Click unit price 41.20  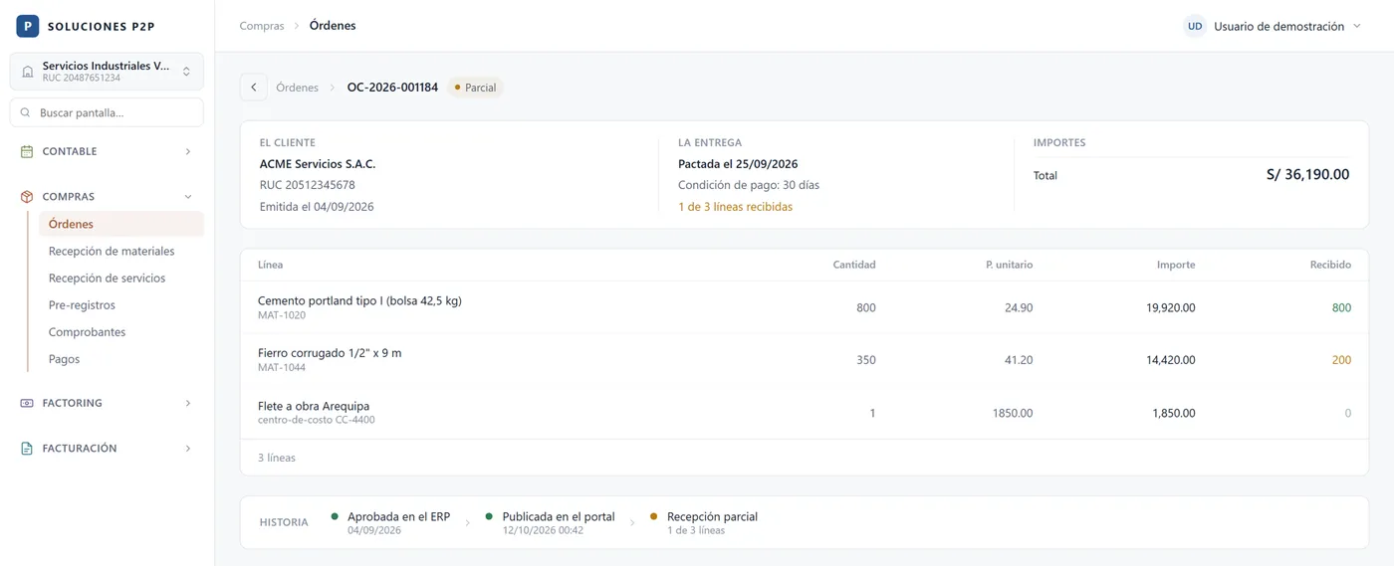click(x=1019, y=360)
